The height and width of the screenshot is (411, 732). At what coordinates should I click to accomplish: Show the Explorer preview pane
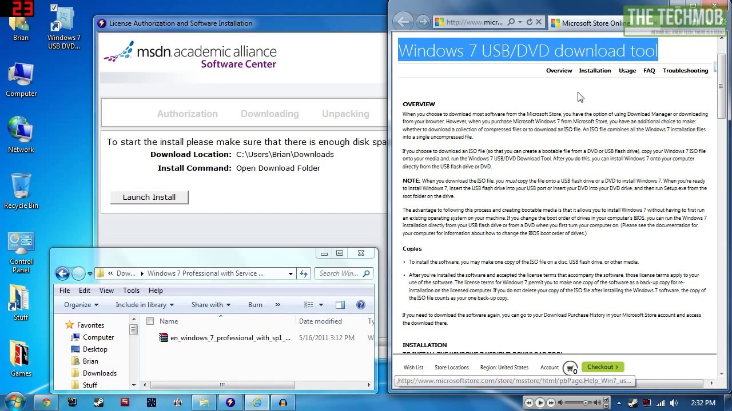[340, 305]
